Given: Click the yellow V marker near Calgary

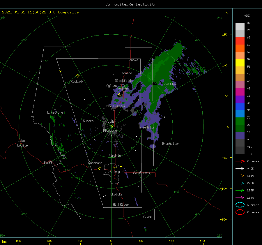Looking at the screenshot, I should 121,167.
